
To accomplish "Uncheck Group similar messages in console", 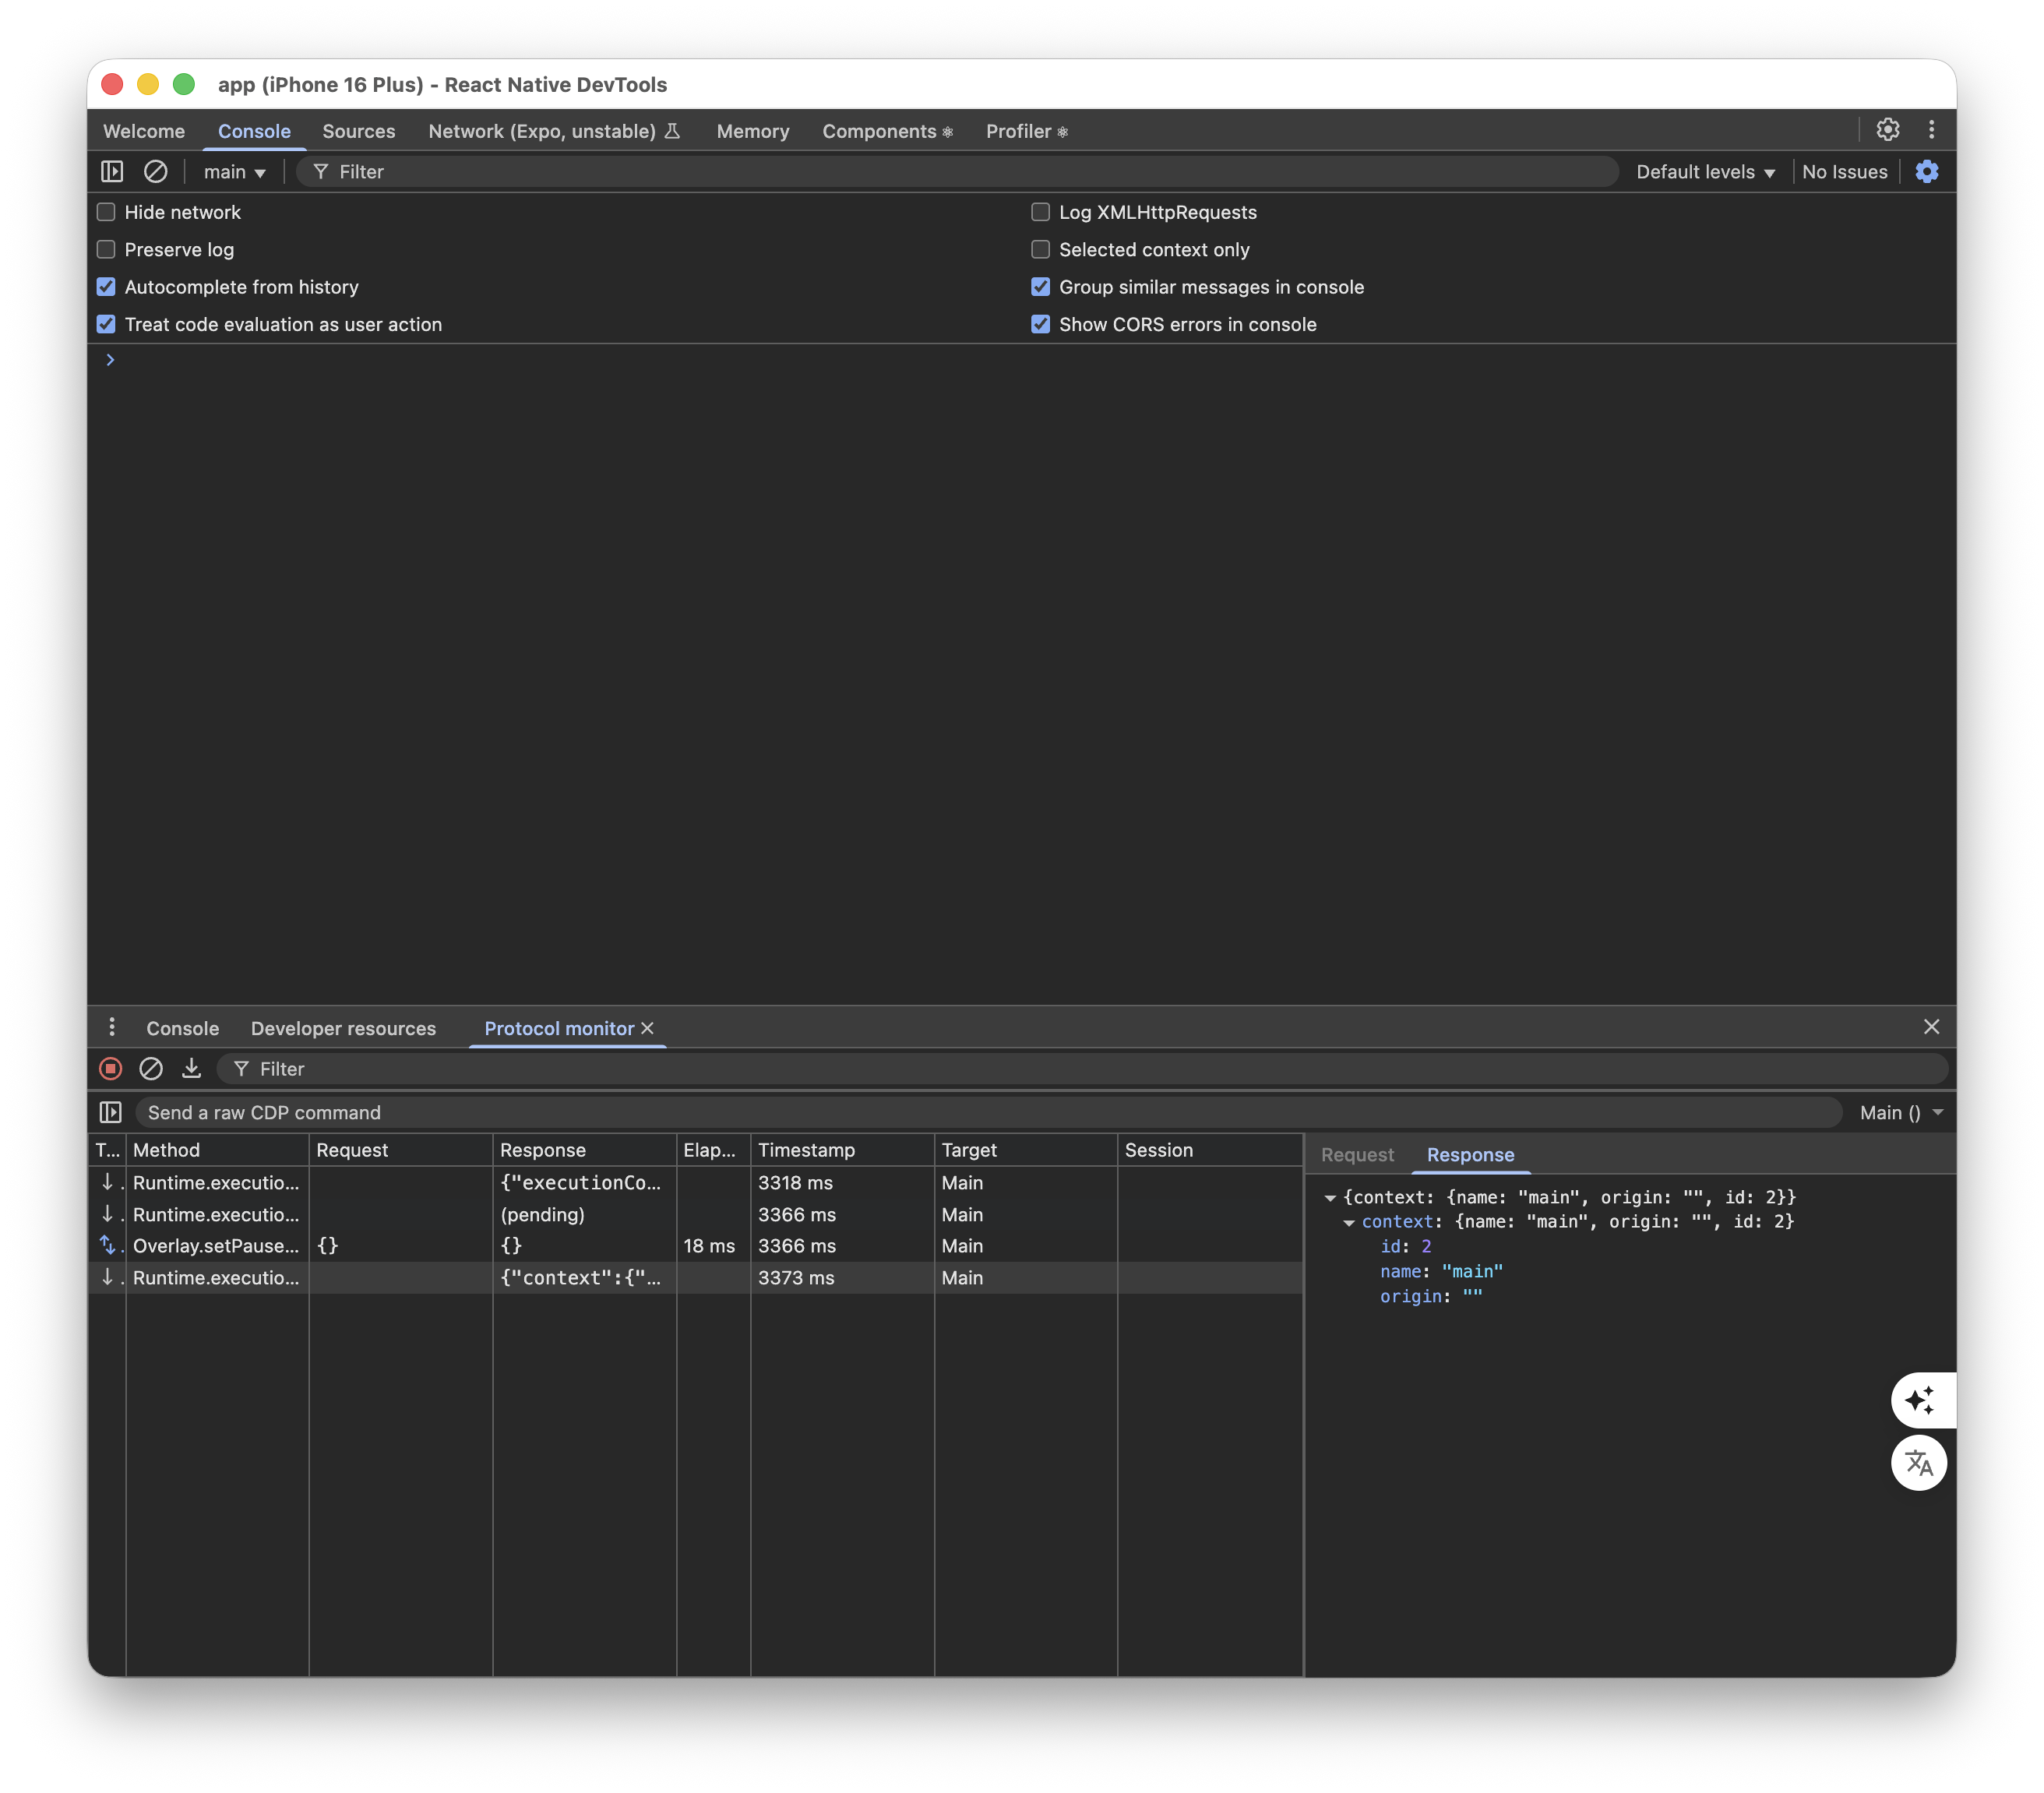I will point(1040,287).
